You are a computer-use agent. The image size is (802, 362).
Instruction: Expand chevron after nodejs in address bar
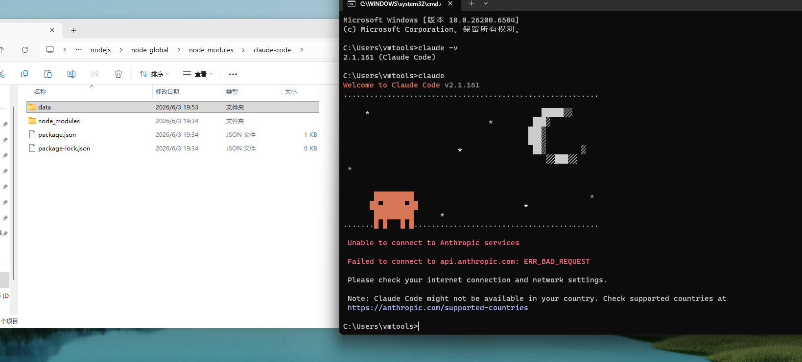pos(121,50)
